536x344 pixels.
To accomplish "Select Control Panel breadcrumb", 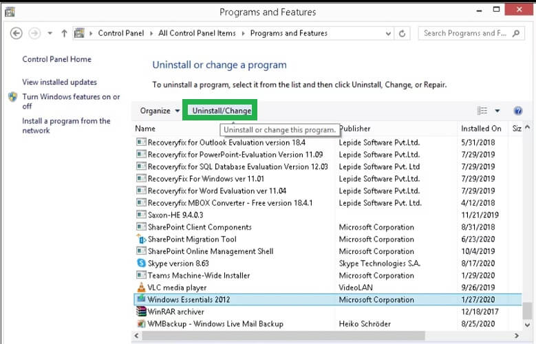I will point(121,33).
